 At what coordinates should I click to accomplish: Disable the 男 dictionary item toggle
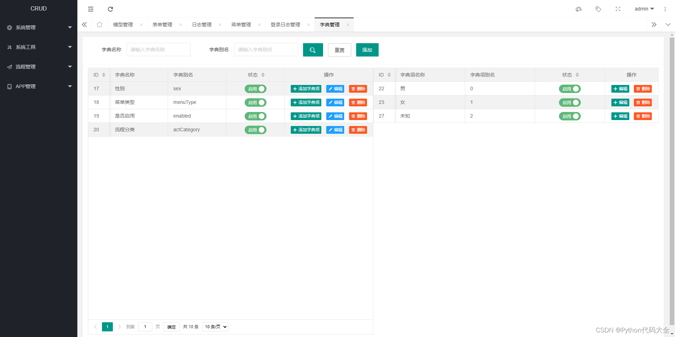click(x=570, y=89)
